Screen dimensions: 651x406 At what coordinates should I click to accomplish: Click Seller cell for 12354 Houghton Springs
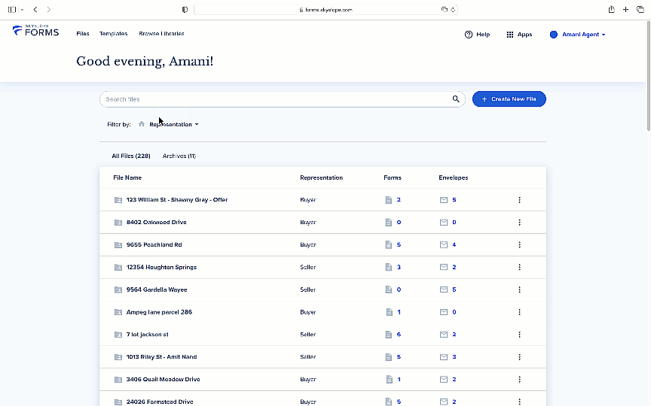307,267
